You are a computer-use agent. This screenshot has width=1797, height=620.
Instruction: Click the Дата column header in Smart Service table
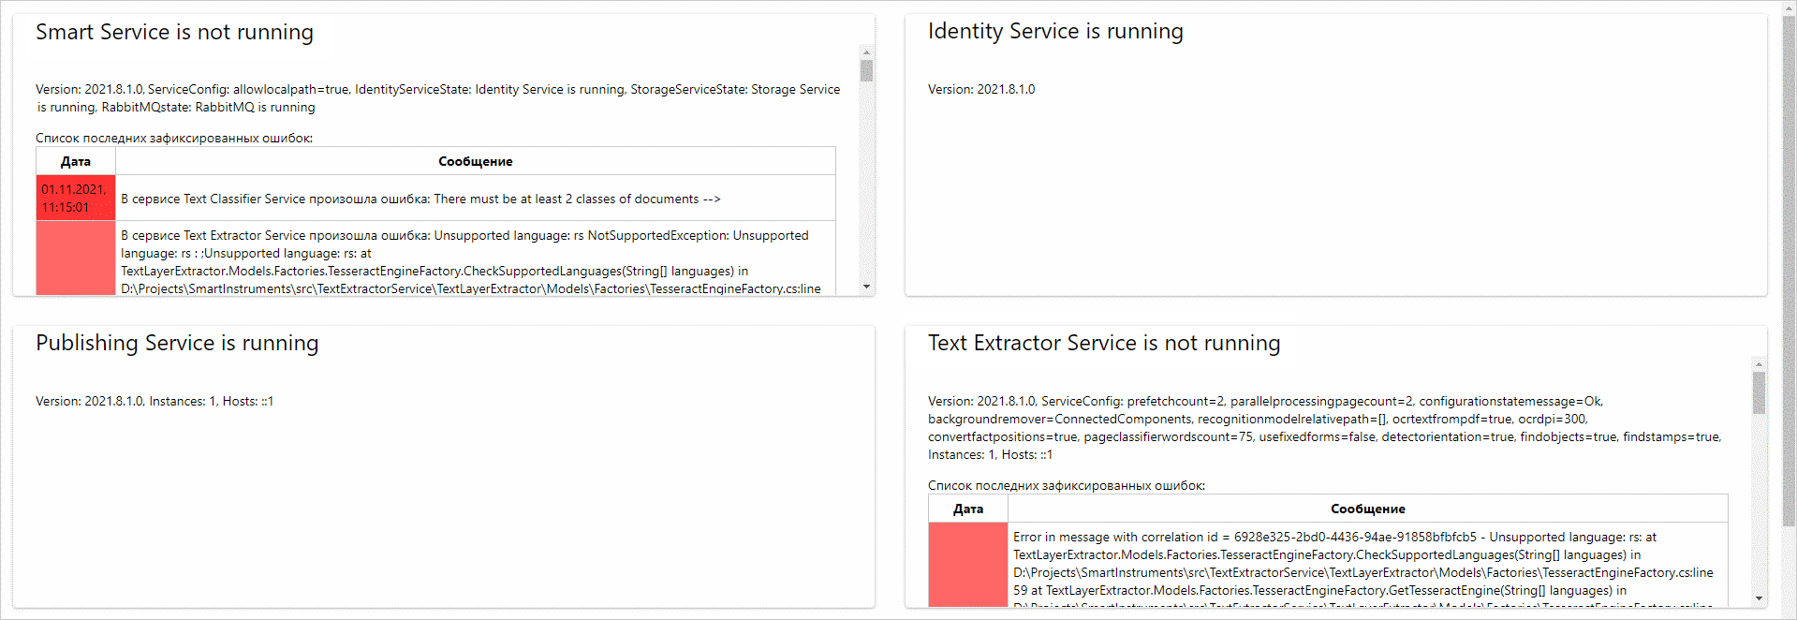(76, 161)
